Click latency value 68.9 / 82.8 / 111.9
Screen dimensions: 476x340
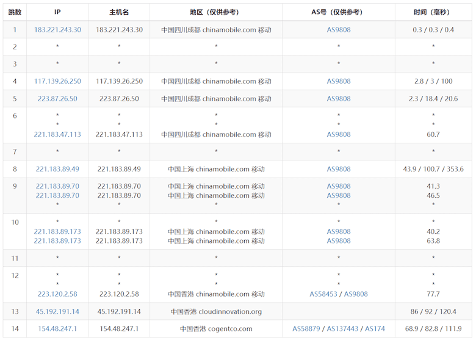pyautogui.click(x=433, y=328)
